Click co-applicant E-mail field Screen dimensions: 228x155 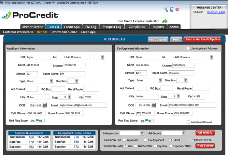192,105
